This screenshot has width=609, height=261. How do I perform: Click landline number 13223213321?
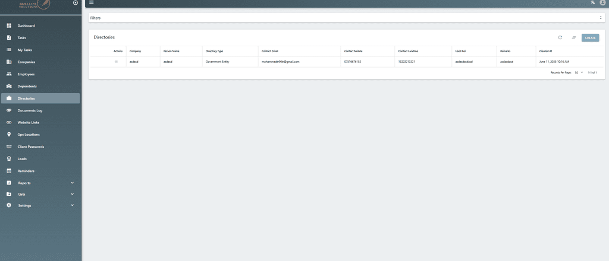click(407, 62)
